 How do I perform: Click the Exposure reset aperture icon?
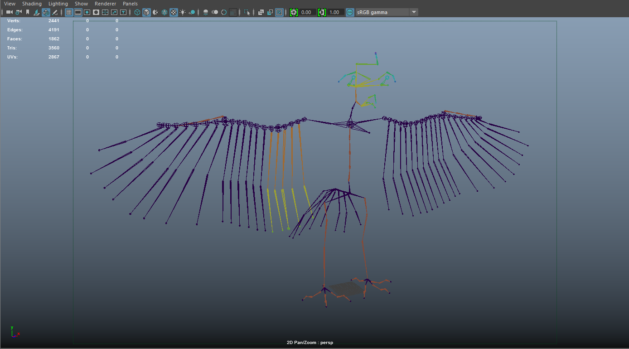(x=294, y=12)
